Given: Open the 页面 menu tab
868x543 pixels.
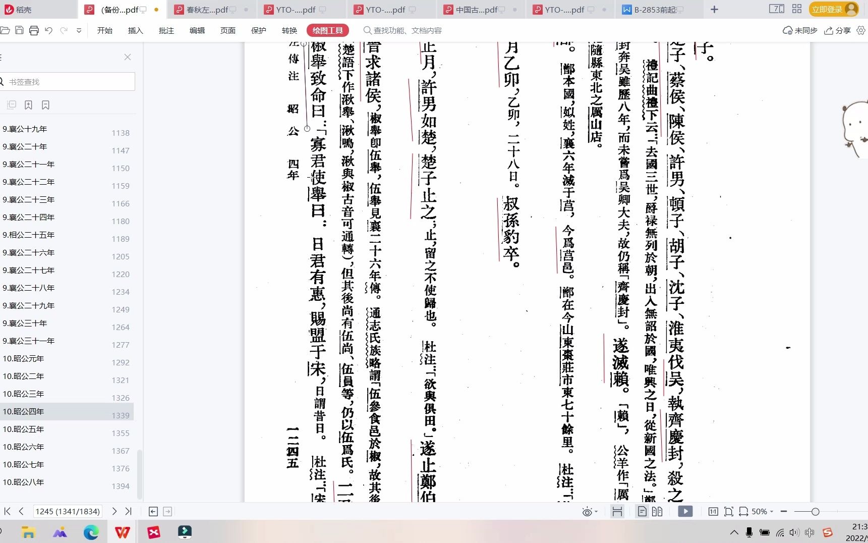Looking at the screenshot, I should (x=228, y=31).
